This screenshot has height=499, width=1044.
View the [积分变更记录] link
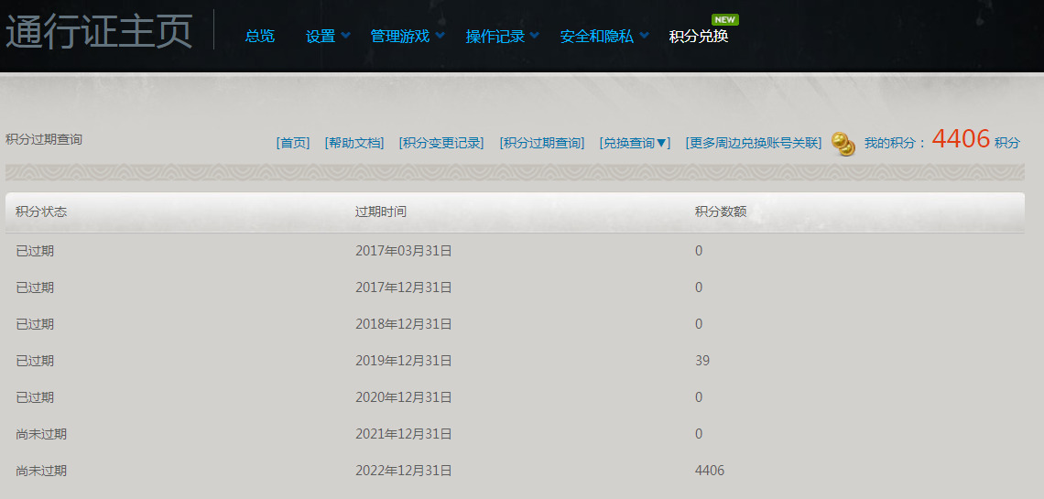[441, 143]
